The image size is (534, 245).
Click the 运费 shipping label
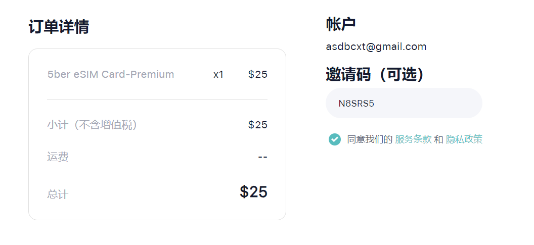(58, 157)
